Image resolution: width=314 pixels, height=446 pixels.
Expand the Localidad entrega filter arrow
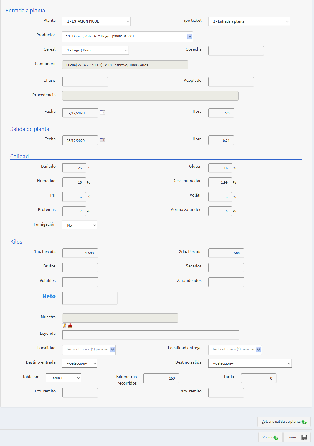(x=258, y=350)
